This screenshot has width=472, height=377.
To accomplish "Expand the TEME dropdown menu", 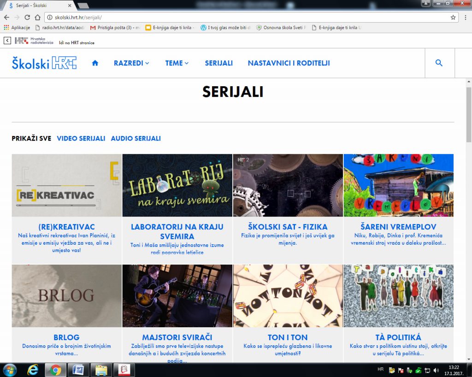I will pyautogui.click(x=177, y=63).
